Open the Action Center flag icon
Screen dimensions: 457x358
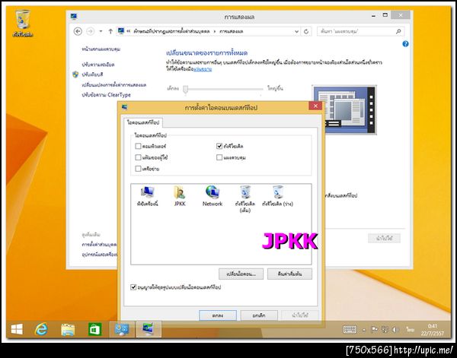pos(375,330)
